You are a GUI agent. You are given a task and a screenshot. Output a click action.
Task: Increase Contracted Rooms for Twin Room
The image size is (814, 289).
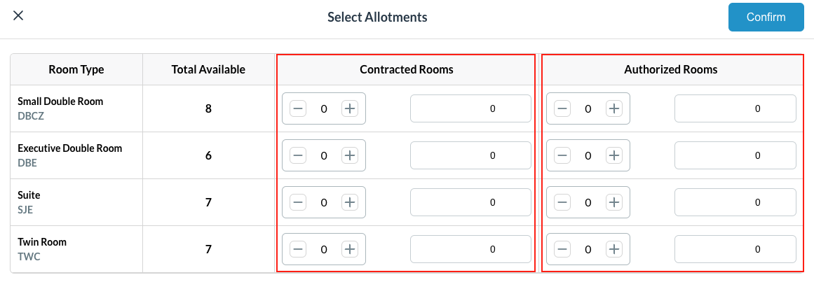pyautogui.click(x=350, y=249)
